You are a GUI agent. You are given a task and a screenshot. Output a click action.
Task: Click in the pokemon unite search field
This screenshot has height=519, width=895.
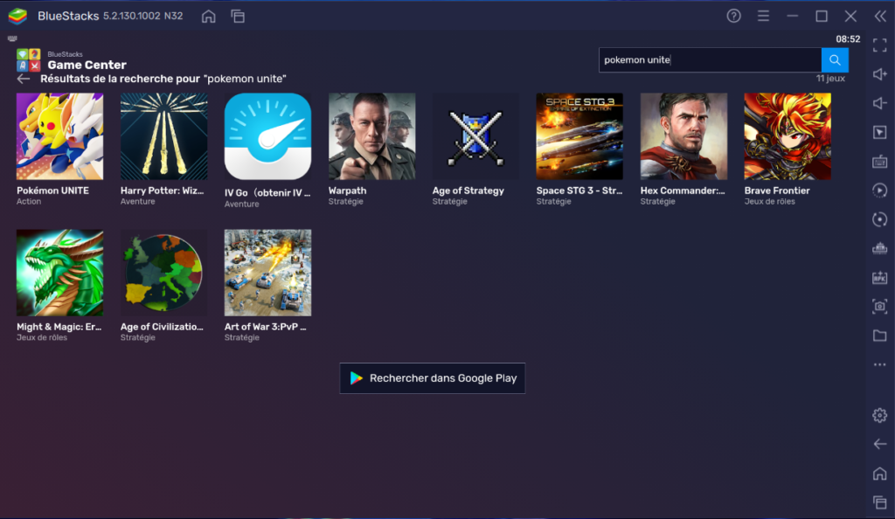point(710,60)
